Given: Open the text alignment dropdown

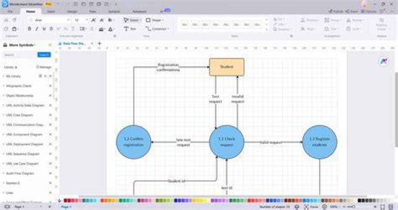Looking at the screenshot, I should pyautogui.click(x=111, y=20).
